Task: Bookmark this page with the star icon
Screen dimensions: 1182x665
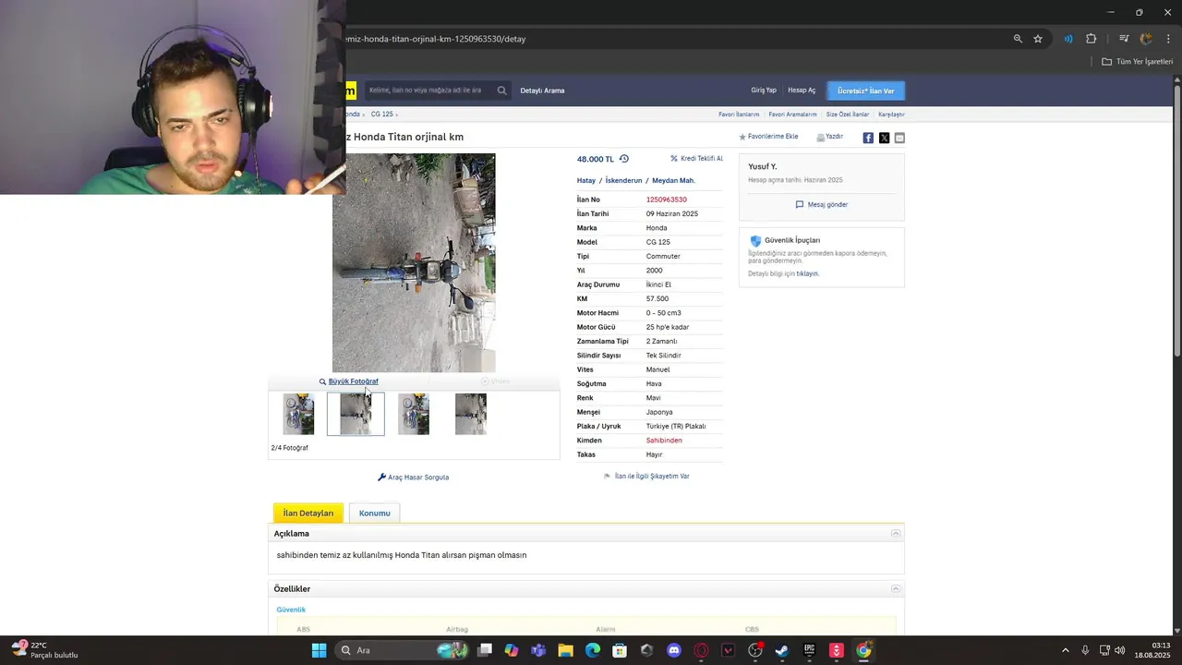Action: (1038, 39)
